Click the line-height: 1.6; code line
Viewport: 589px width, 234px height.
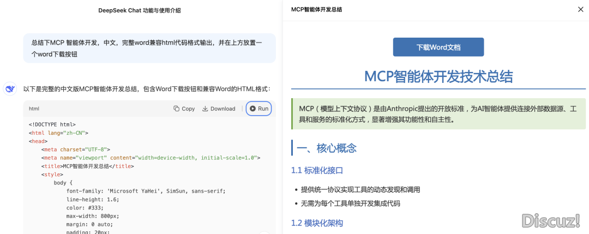click(93, 199)
